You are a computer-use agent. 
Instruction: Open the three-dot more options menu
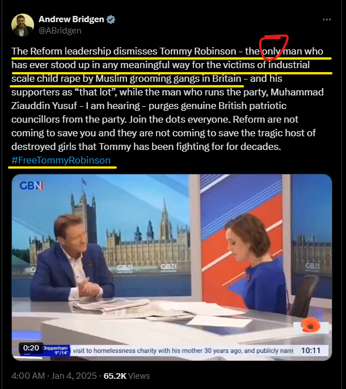327,20
